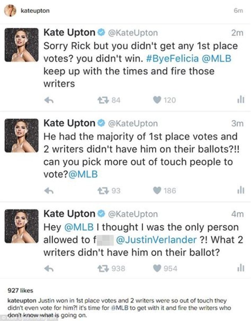
Task: Open the @JustinVerlander profile link
Action: point(157,240)
